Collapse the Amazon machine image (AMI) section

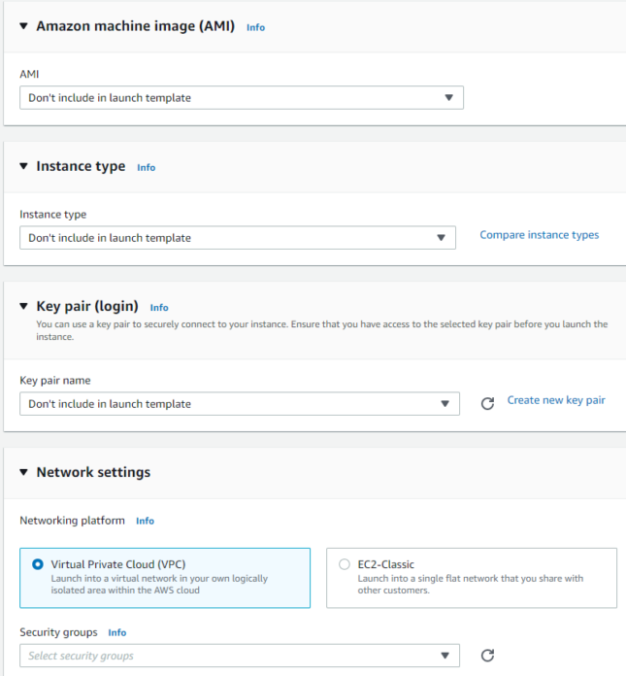[23, 26]
